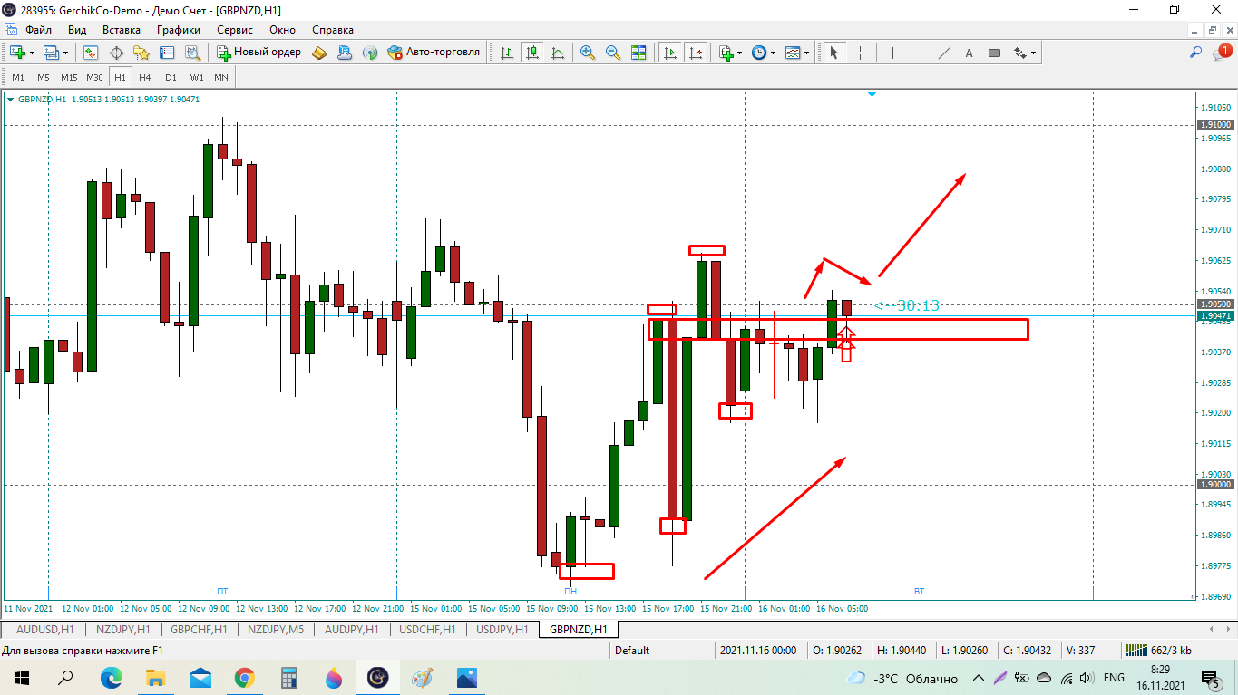
Task: Select the crosshair cursor tool
Action: (x=860, y=53)
